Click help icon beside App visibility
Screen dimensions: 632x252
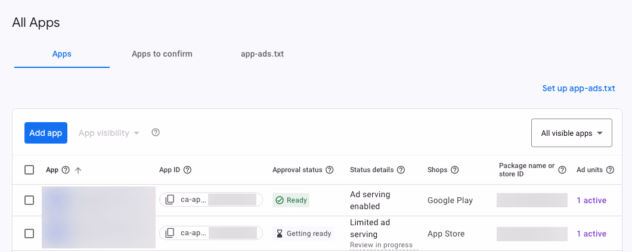(x=156, y=132)
